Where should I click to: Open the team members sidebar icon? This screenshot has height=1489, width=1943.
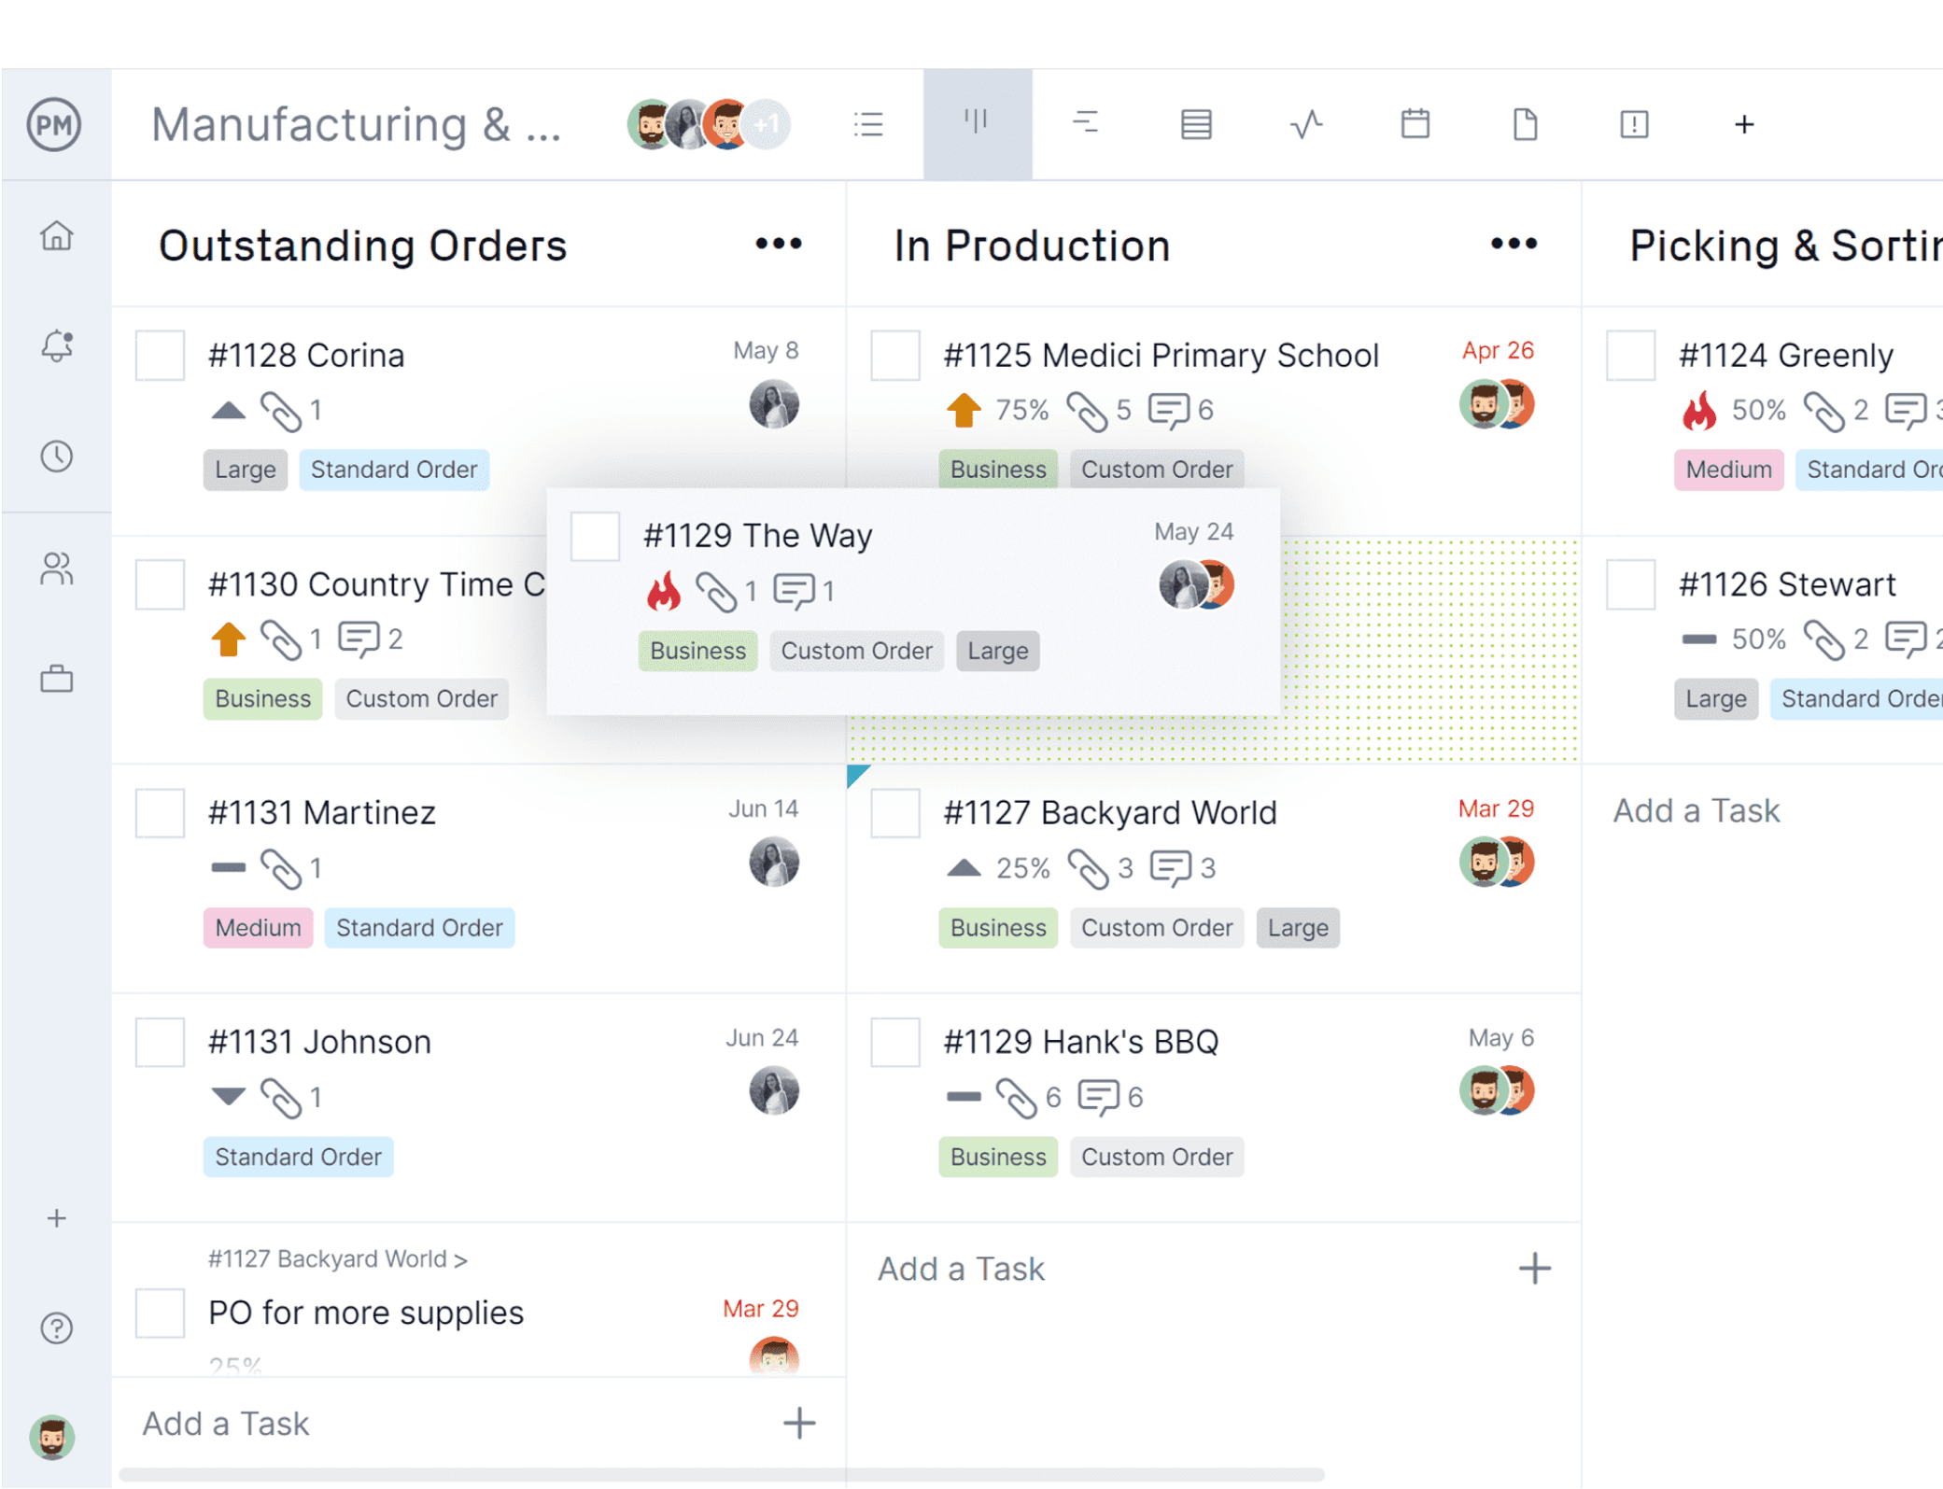[x=56, y=569]
